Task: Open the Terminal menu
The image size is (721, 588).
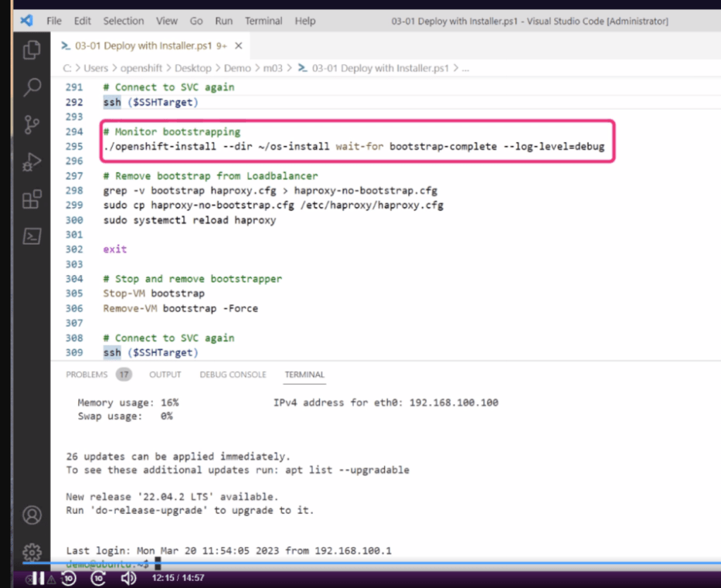Action: coord(264,21)
